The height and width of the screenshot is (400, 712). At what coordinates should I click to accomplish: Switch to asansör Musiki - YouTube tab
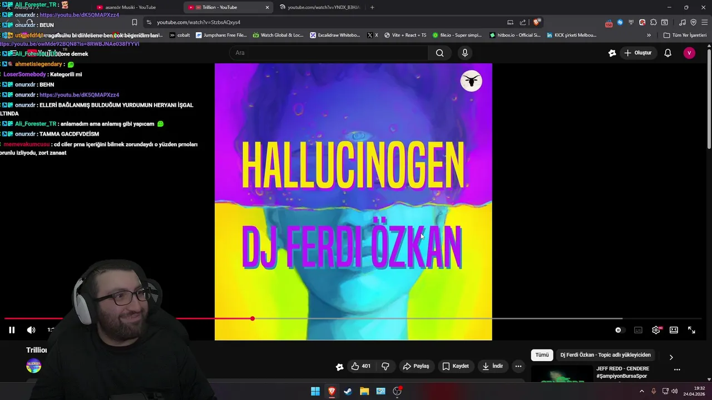click(130, 7)
